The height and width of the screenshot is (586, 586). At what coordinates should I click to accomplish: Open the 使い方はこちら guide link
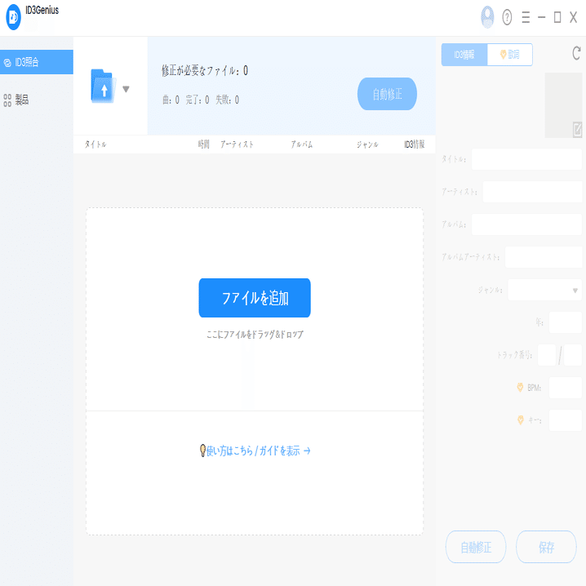click(x=259, y=451)
